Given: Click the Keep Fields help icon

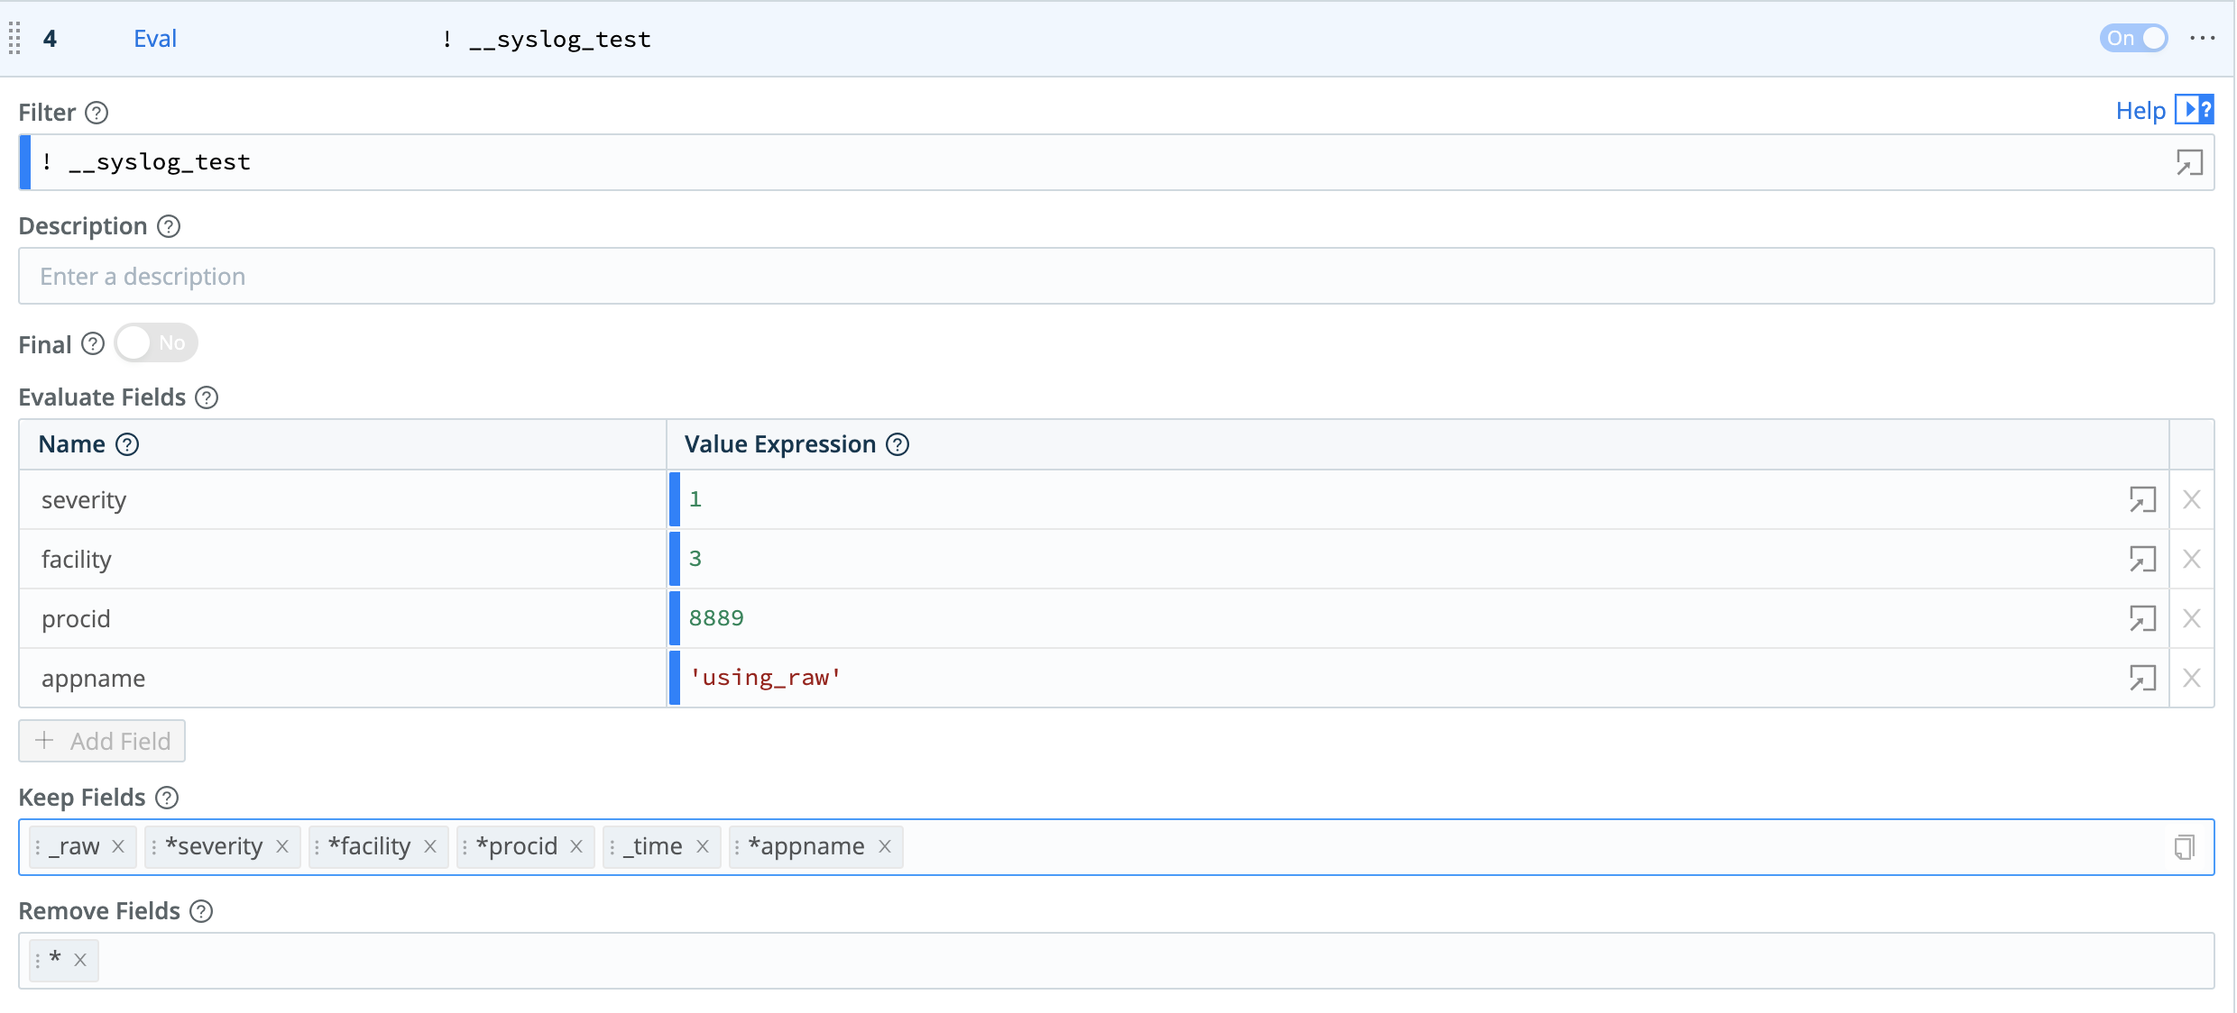Looking at the screenshot, I should (x=165, y=798).
